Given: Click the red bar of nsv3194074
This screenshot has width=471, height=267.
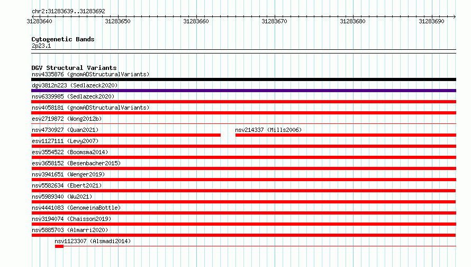Looking at the screenshot, I should click(243, 224).
